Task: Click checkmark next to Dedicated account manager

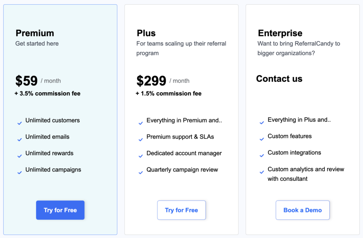Action: [x=141, y=156]
